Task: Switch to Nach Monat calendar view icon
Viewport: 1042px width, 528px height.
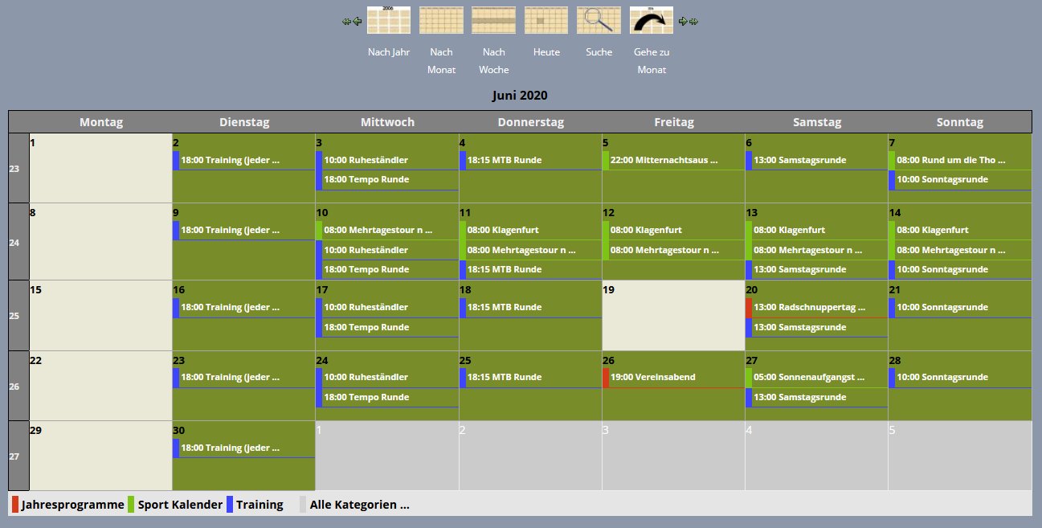Action: (x=441, y=20)
